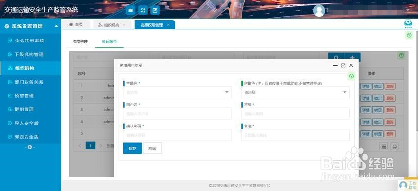This screenshot has width=418, height=191.
Task: Select the 系统账号 sub-tab
Action: [x=109, y=42]
